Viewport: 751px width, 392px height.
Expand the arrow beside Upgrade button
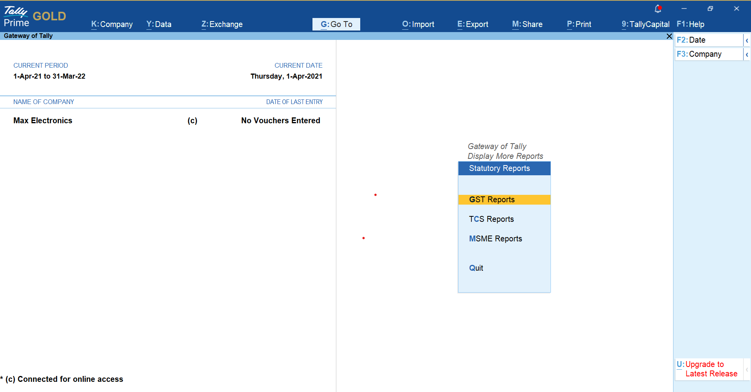(747, 369)
